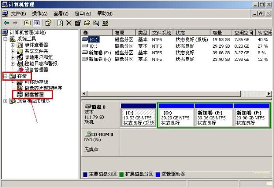Click the Delete X toolbar icon
The height and width of the screenshot is (188, 274).
click(69, 23)
